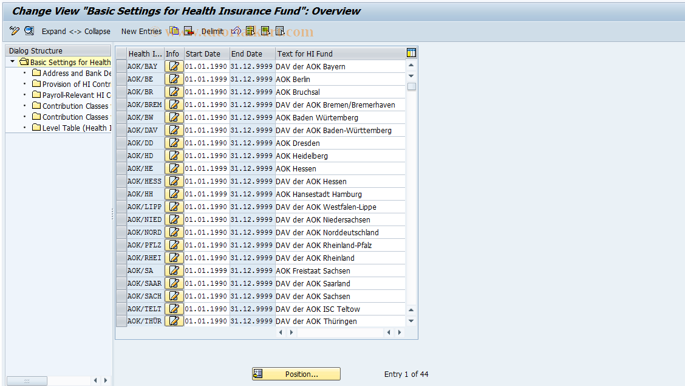Click End Date column header

[x=252, y=53]
